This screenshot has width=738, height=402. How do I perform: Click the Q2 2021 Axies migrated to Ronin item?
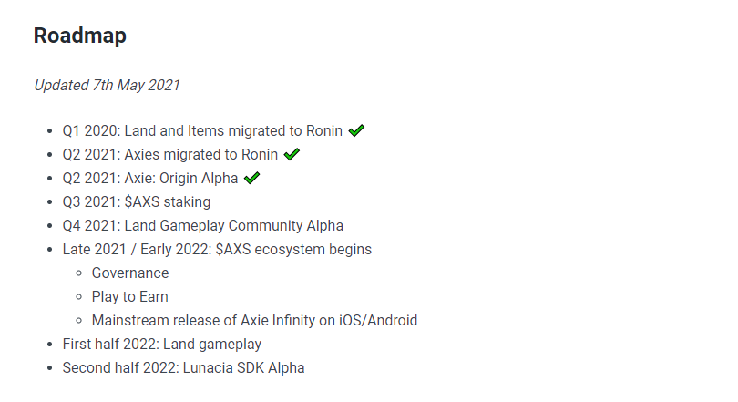point(169,154)
